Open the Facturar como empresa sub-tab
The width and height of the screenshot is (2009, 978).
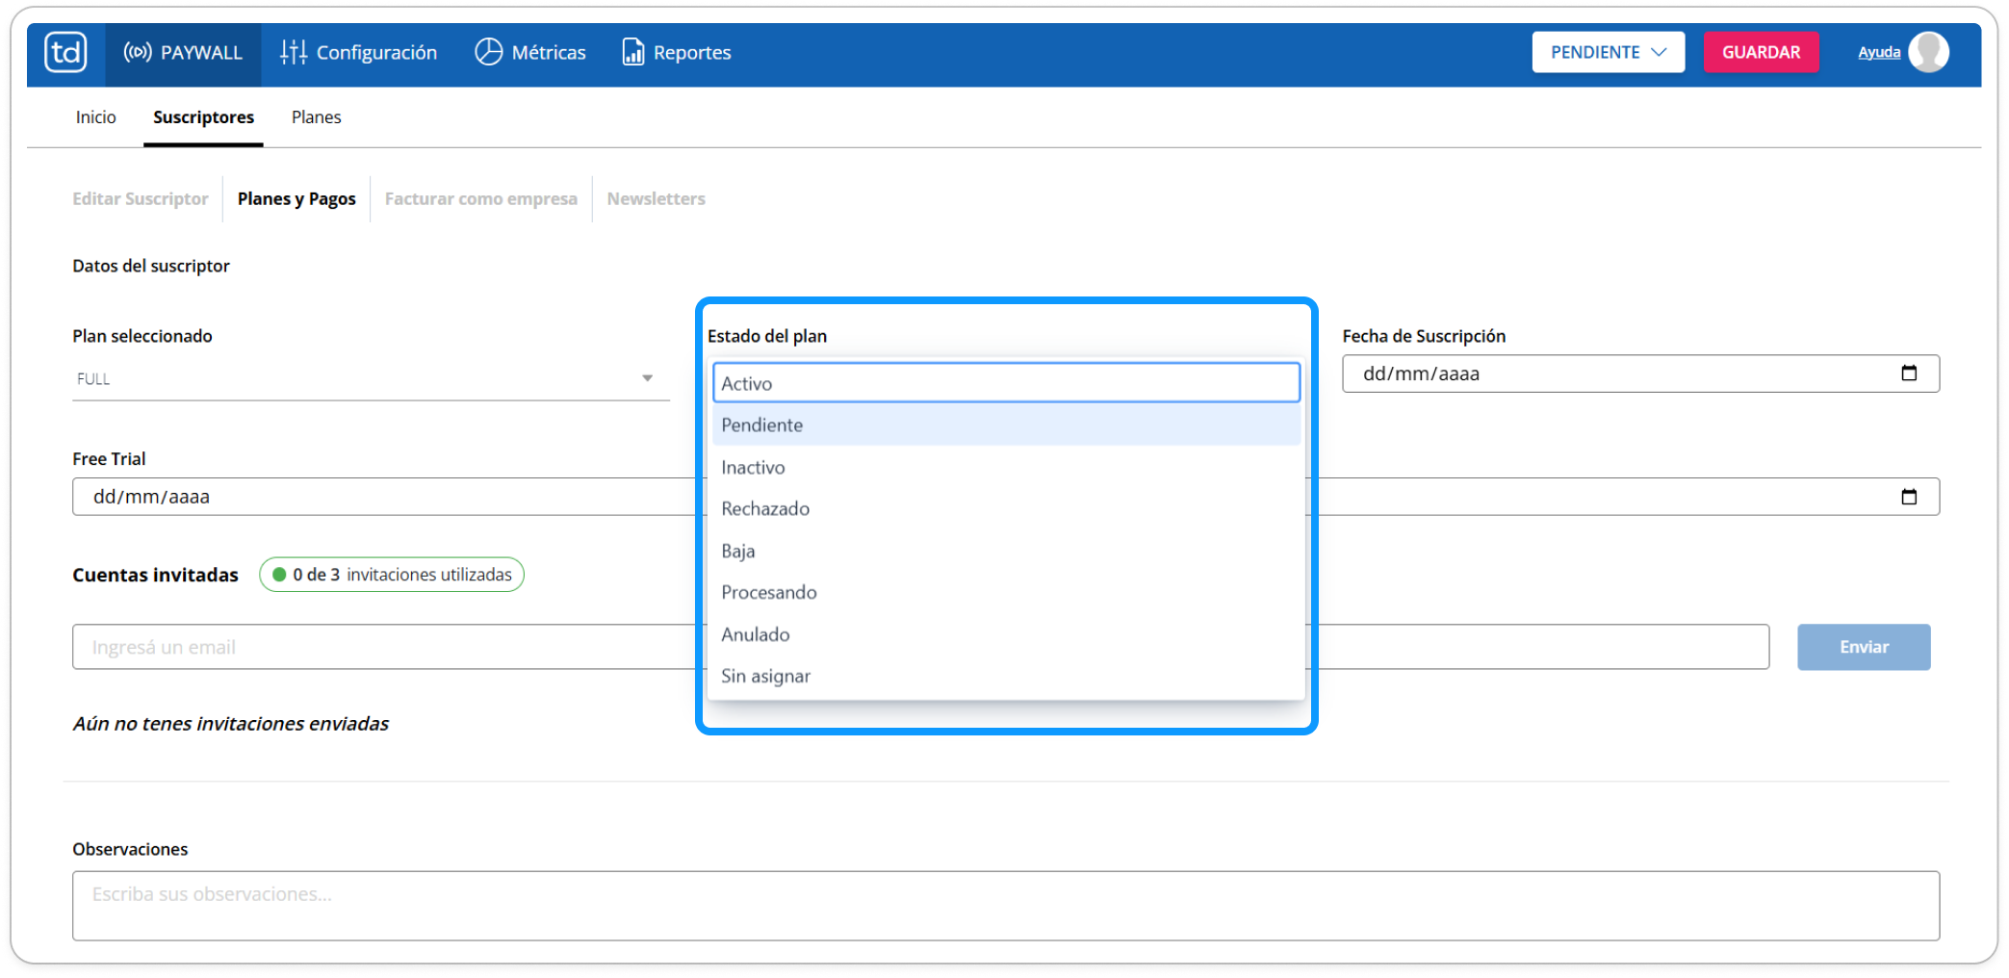click(x=480, y=198)
